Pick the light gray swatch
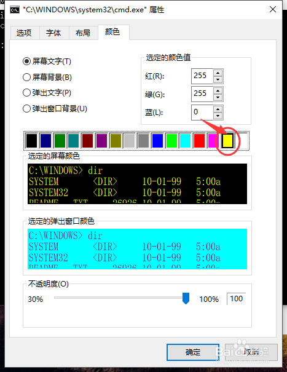Image resolution: width=287 pixels, height=372 pixels. pyautogui.click(x=129, y=141)
